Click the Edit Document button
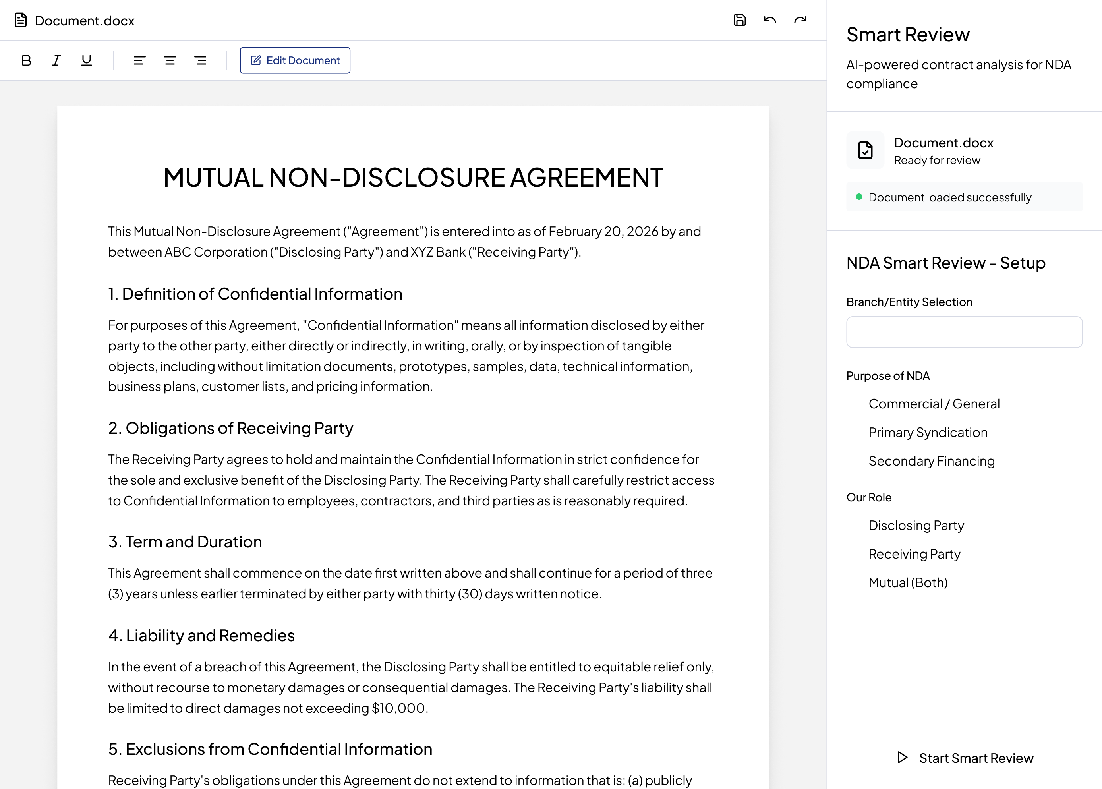The image size is (1102, 789). [x=295, y=60]
